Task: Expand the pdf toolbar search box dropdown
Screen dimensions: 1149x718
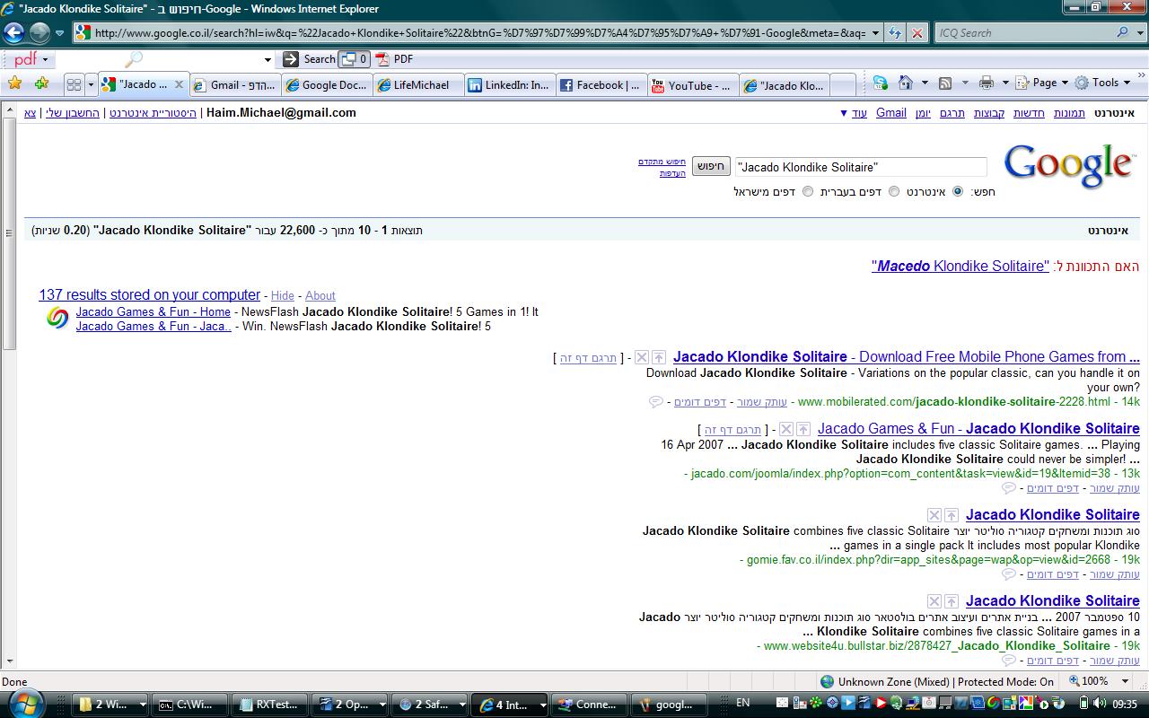Action: [x=268, y=60]
